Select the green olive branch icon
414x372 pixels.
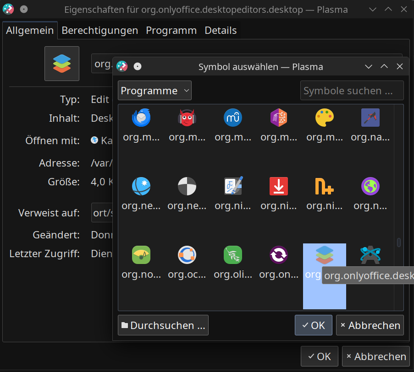[x=233, y=255]
